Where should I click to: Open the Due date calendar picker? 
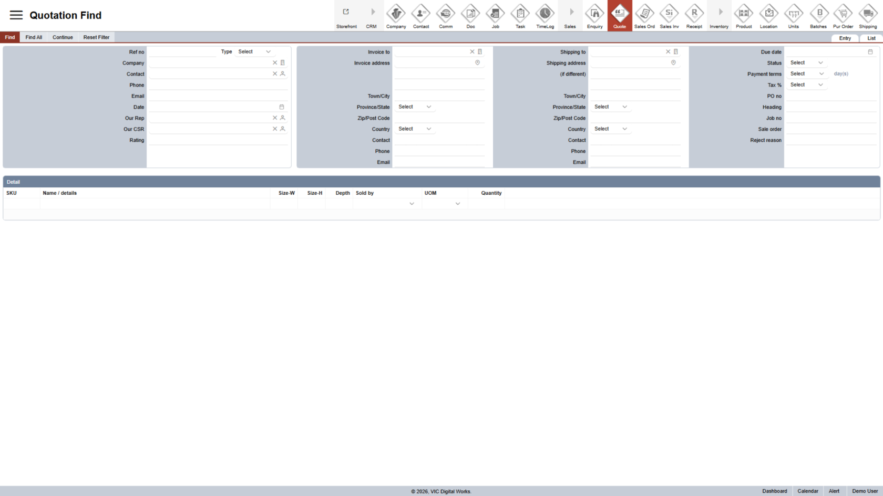pyautogui.click(x=870, y=52)
